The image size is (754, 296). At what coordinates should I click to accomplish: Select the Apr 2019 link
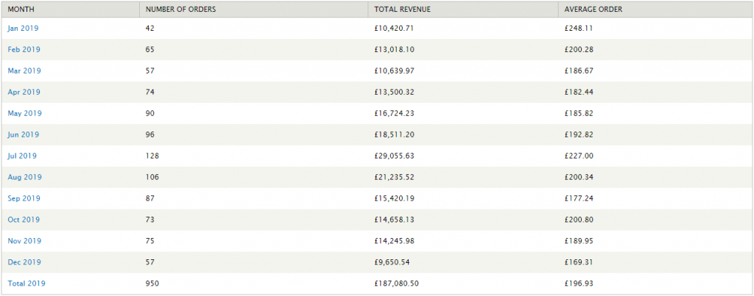(24, 93)
